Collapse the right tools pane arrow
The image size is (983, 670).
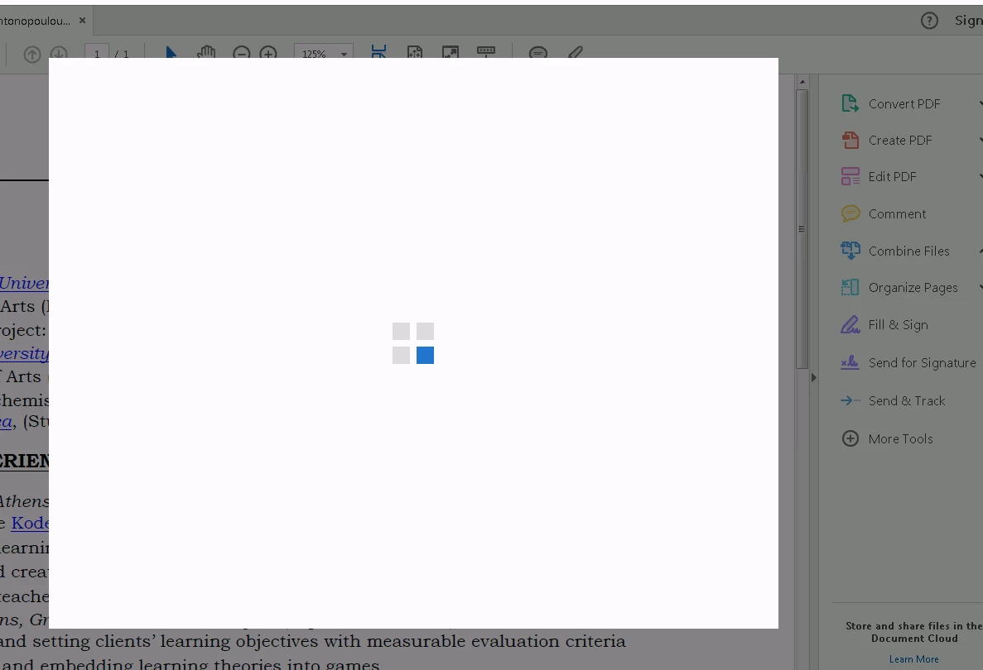click(x=814, y=377)
